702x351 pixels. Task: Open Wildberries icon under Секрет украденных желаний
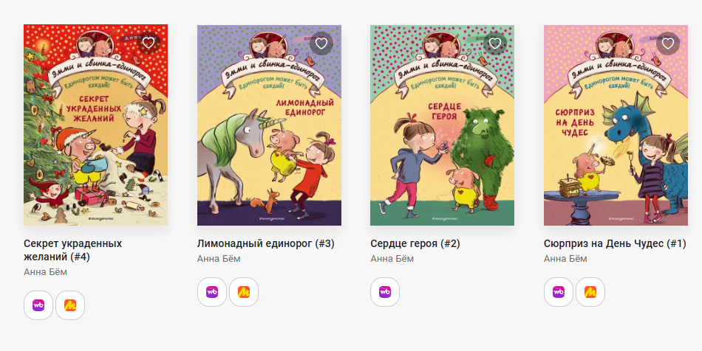[x=38, y=305]
